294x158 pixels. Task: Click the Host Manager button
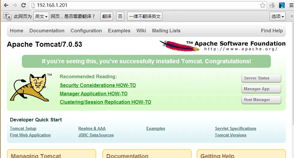tap(261, 100)
